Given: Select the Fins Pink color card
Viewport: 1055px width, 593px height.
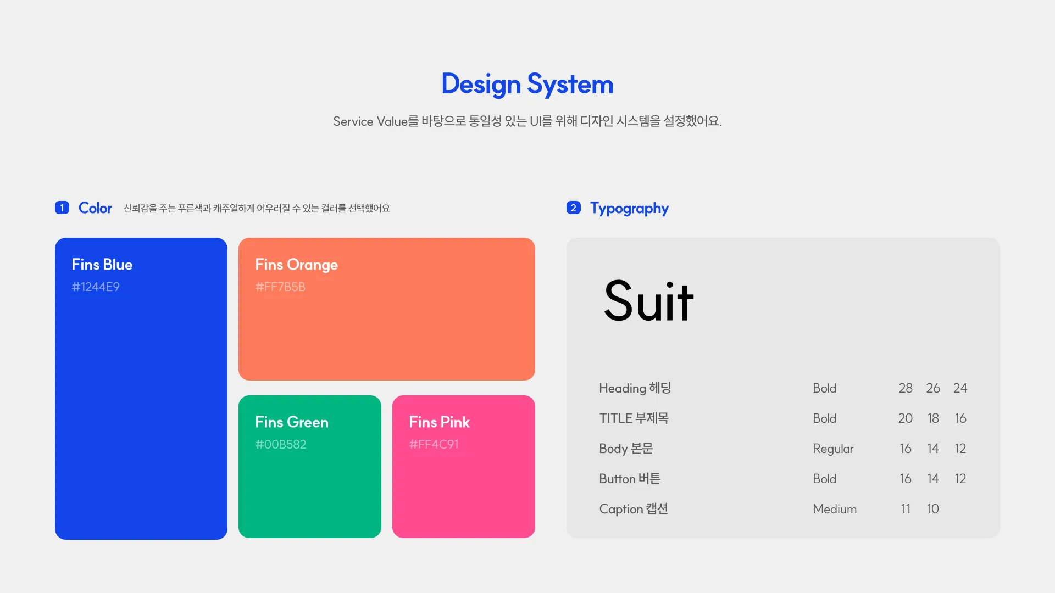Looking at the screenshot, I should [464, 467].
